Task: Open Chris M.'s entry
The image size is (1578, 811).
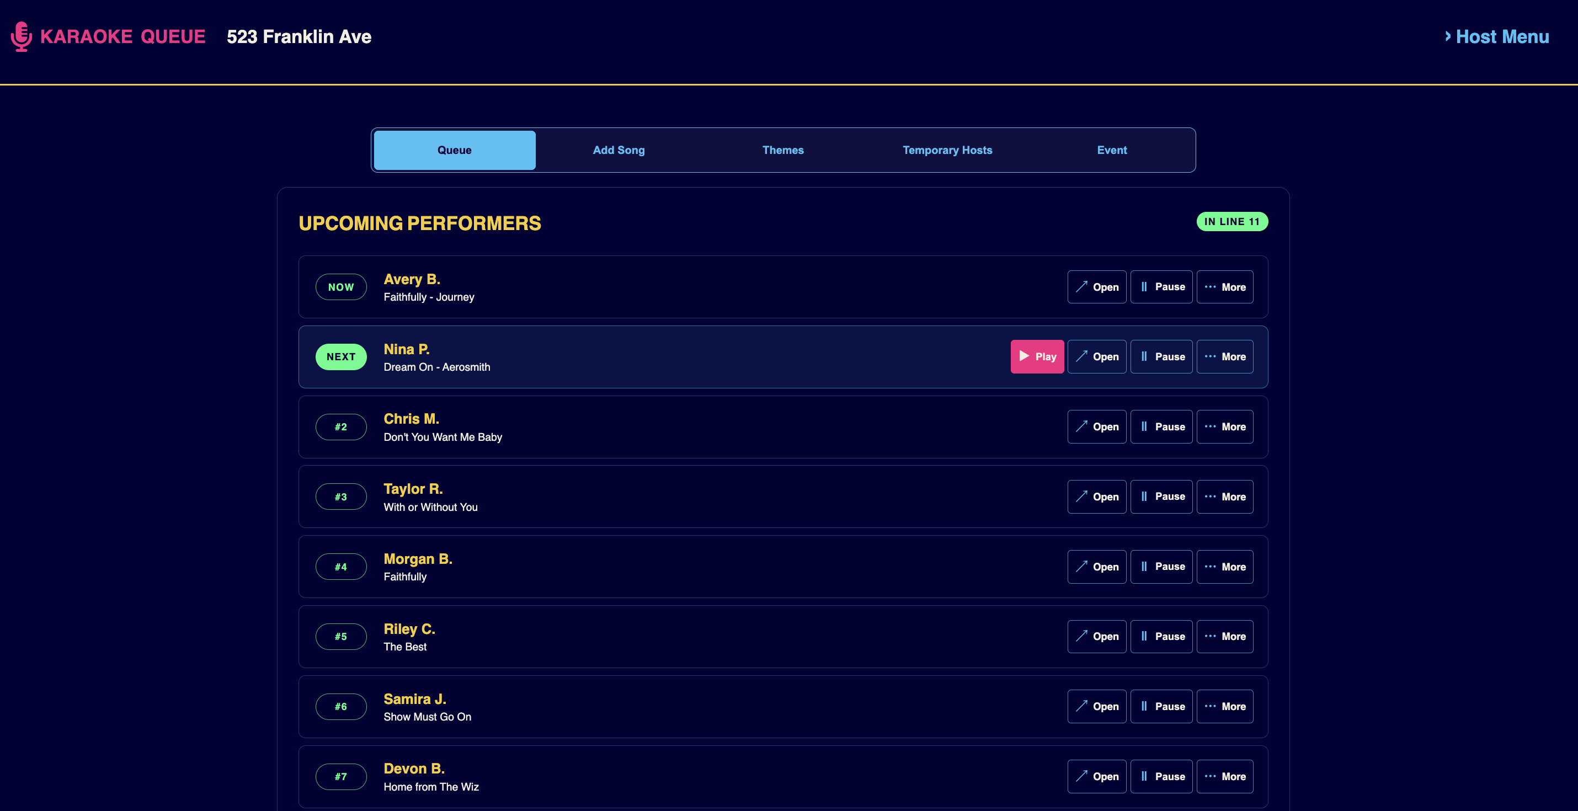Action: point(1096,426)
